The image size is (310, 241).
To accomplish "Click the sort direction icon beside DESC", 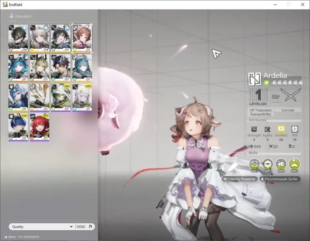I will click(x=90, y=226).
